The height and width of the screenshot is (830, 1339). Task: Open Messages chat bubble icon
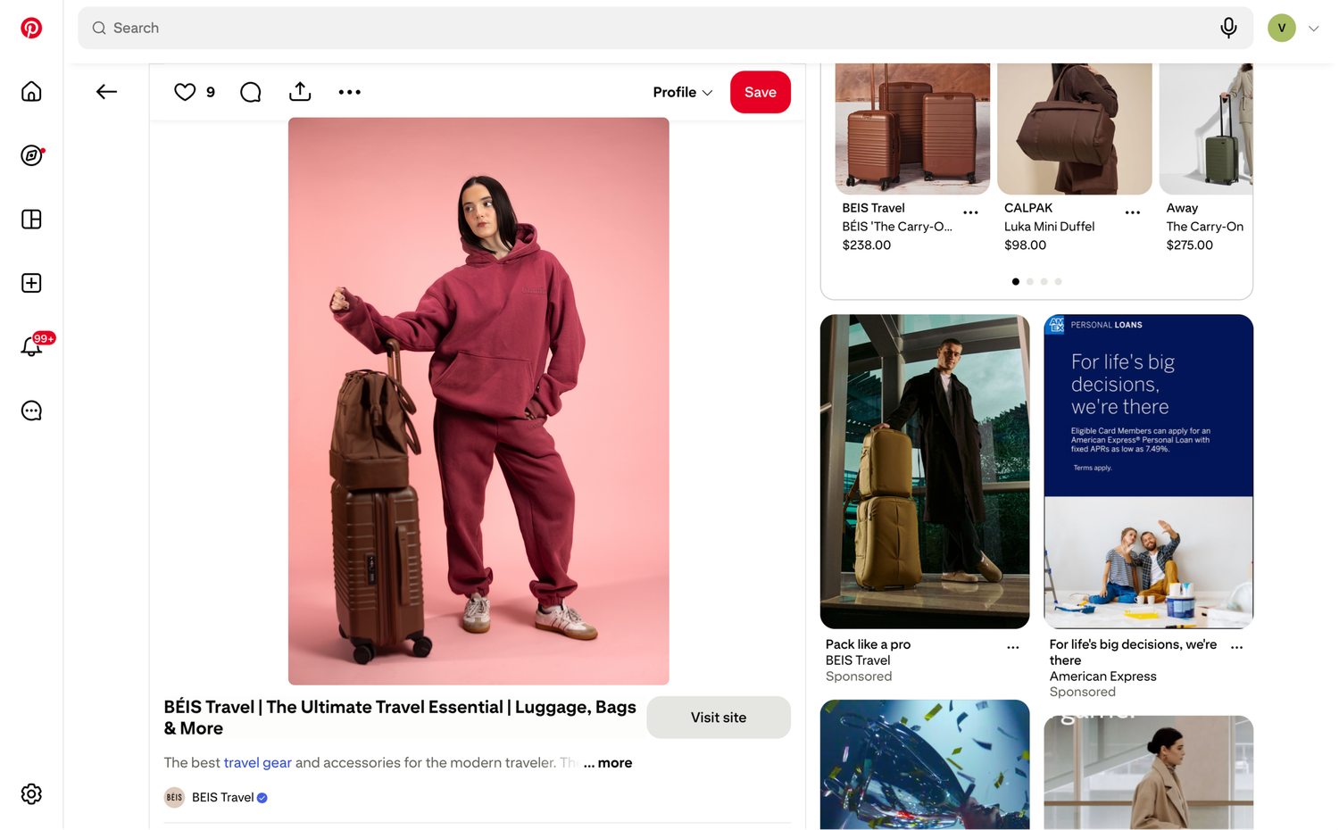[x=31, y=411]
